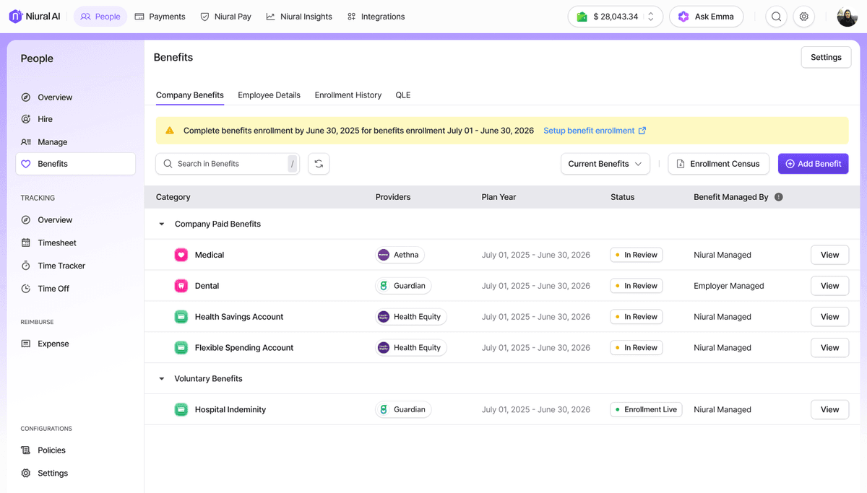Click the gear icon in top bar
Image resolution: width=867 pixels, height=493 pixels.
point(803,17)
